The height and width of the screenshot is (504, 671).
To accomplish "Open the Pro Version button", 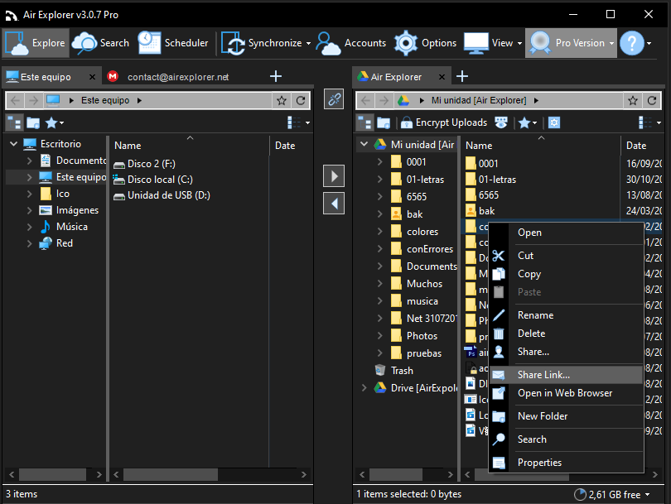I will click(571, 43).
